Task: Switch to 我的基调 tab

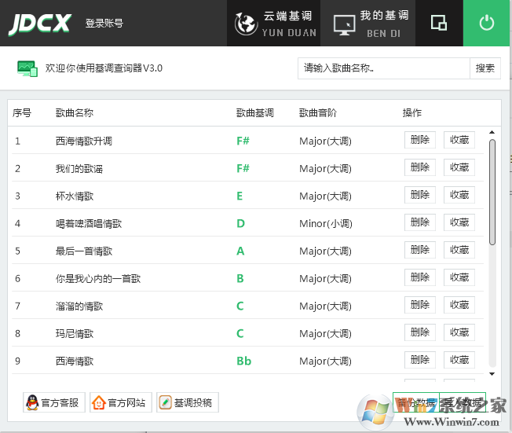Action: click(373, 24)
